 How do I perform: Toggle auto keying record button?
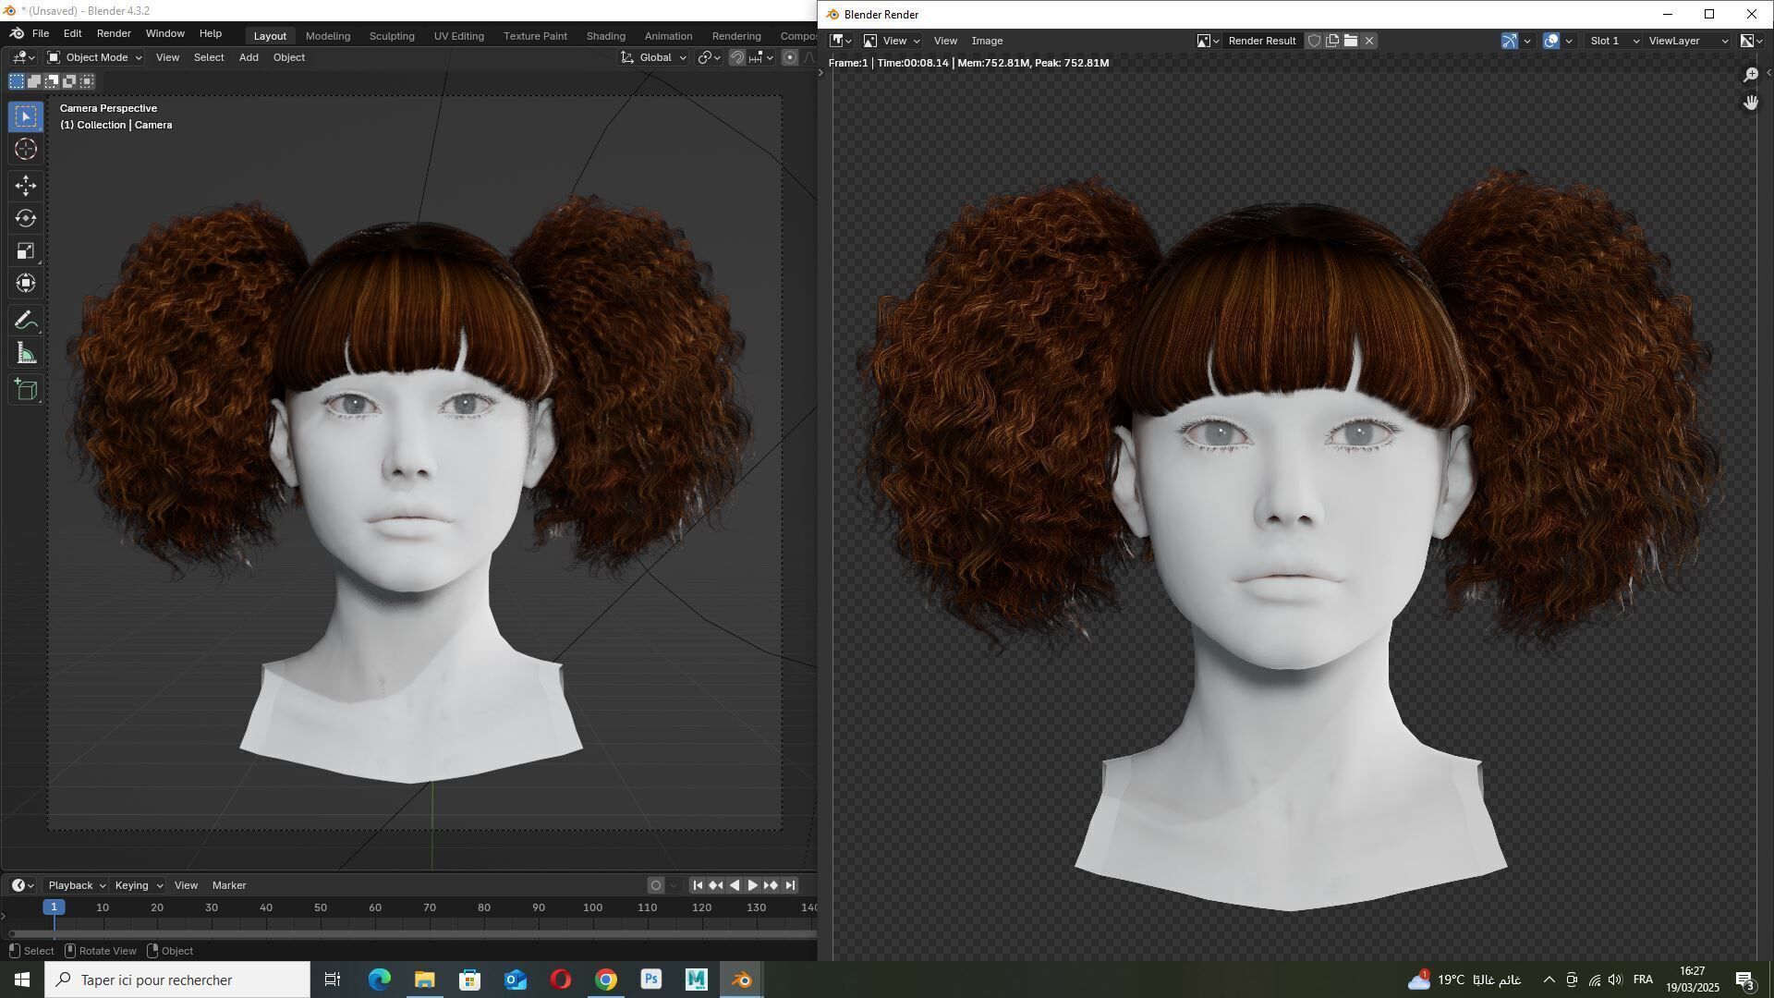coord(656,885)
